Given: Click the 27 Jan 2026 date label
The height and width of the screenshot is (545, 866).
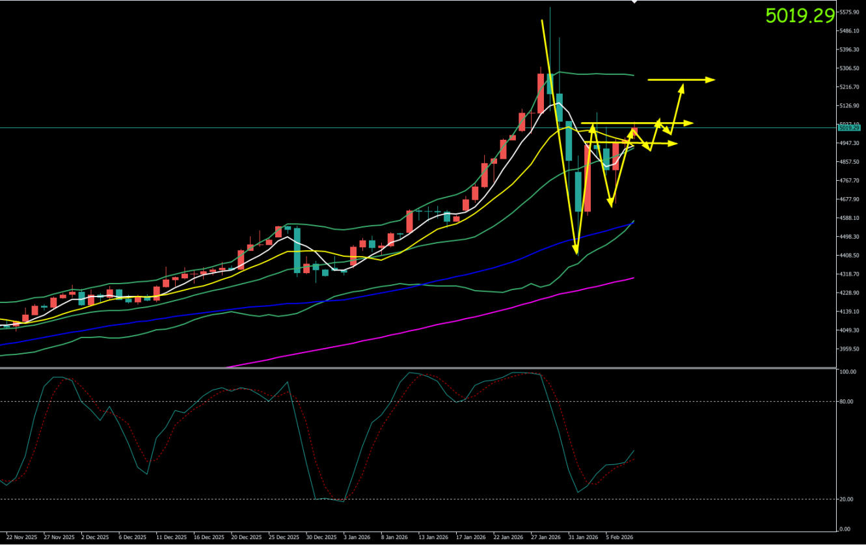Looking at the screenshot, I should 545,538.
